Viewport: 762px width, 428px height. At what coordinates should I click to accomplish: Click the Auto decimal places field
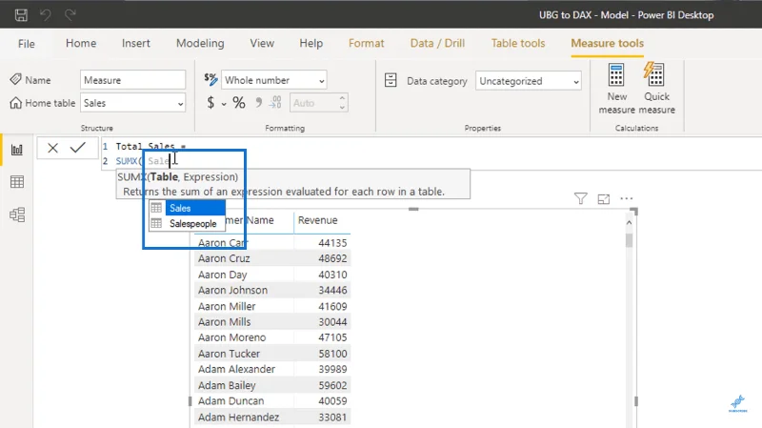tap(313, 103)
